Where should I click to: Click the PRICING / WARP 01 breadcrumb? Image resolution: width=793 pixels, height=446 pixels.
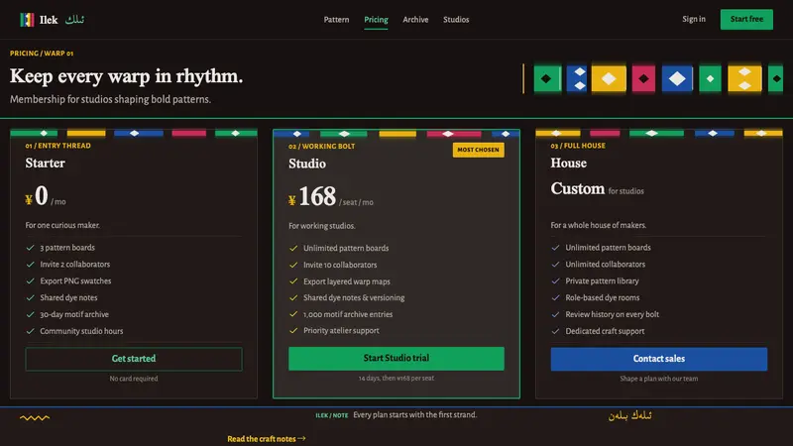pyautogui.click(x=42, y=54)
